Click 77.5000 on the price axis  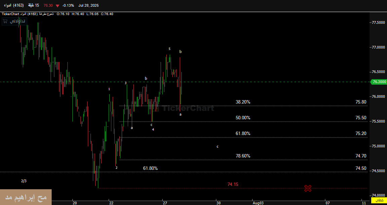coord(379,22)
